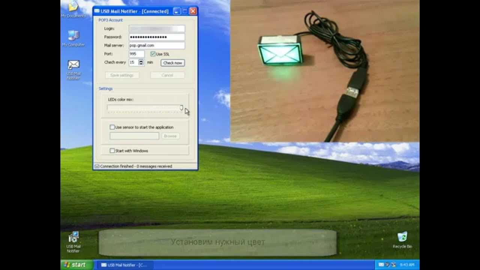The height and width of the screenshot is (270, 480).
Task: Enable Start with Windows checkbox
Action: pos(112,151)
